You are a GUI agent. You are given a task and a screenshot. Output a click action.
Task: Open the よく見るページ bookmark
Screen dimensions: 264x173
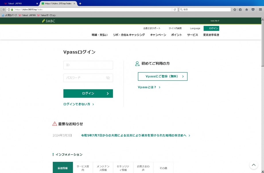pos(9,15)
